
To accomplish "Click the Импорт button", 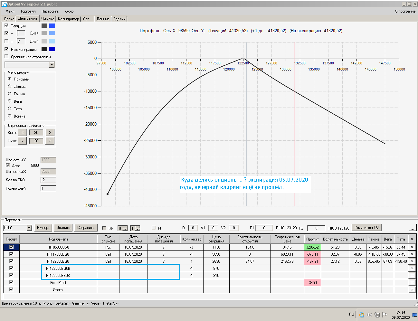I will pyautogui.click(x=43, y=228).
